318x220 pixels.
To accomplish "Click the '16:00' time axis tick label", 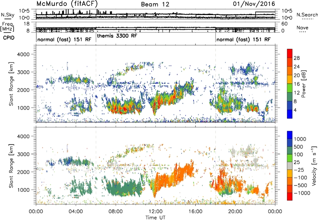I will [195, 212].
